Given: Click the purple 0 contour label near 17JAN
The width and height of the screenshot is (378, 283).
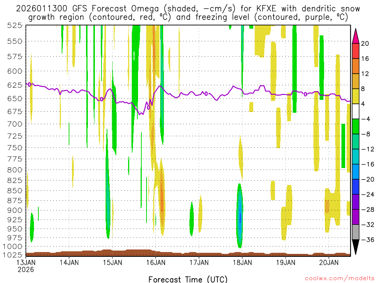Looking at the screenshot, I should pos(206,94).
